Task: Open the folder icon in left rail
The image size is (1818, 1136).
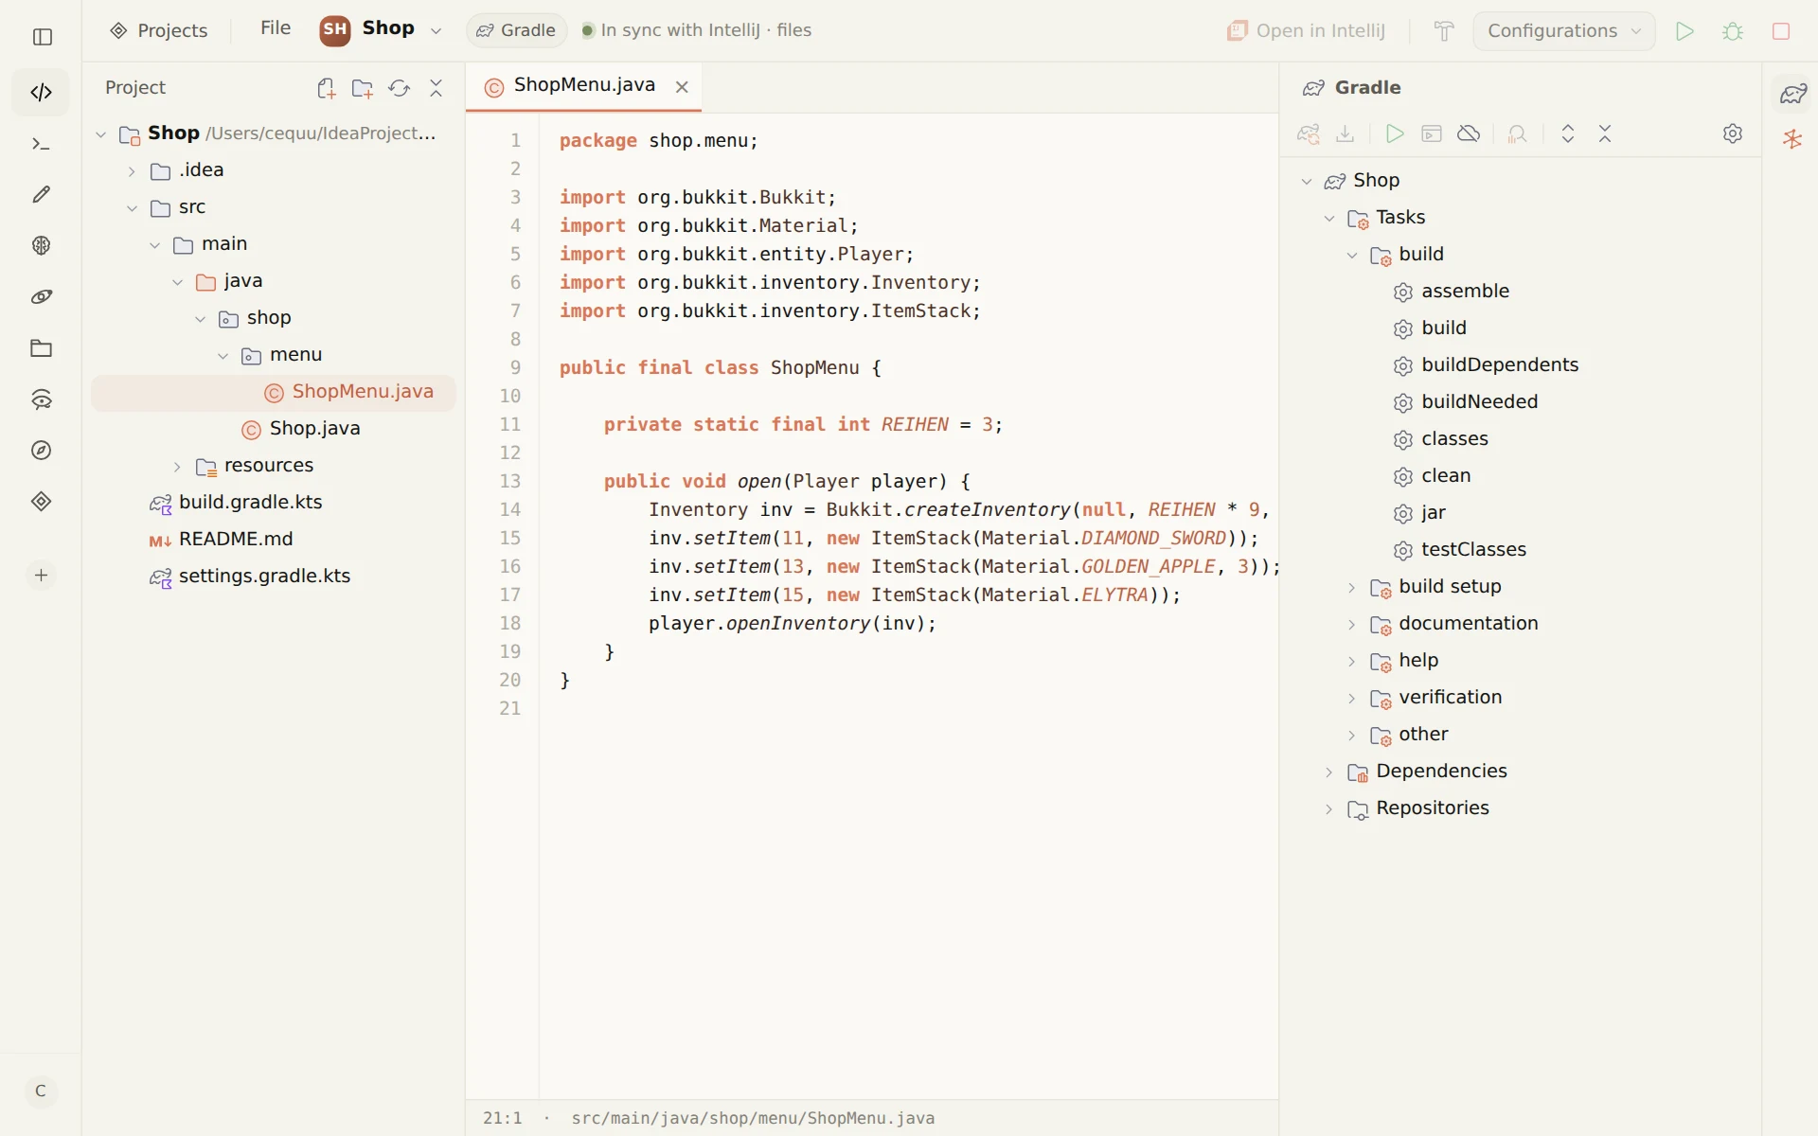Action: pos(41,348)
